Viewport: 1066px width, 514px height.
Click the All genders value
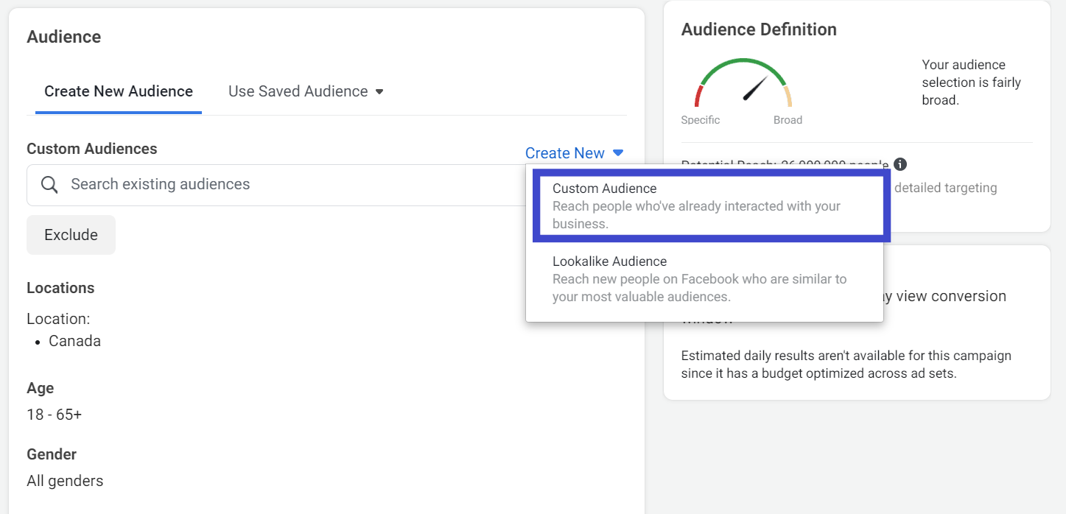pyautogui.click(x=65, y=482)
